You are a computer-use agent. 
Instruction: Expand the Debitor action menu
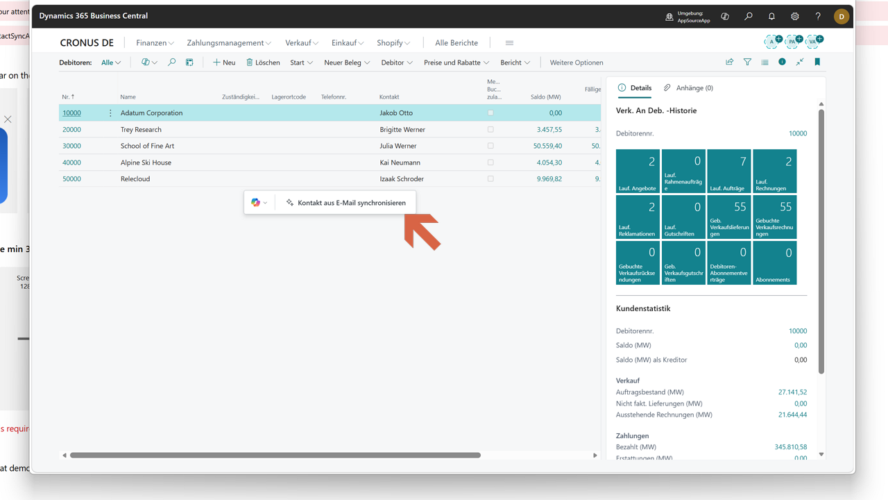pyautogui.click(x=397, y=62)
